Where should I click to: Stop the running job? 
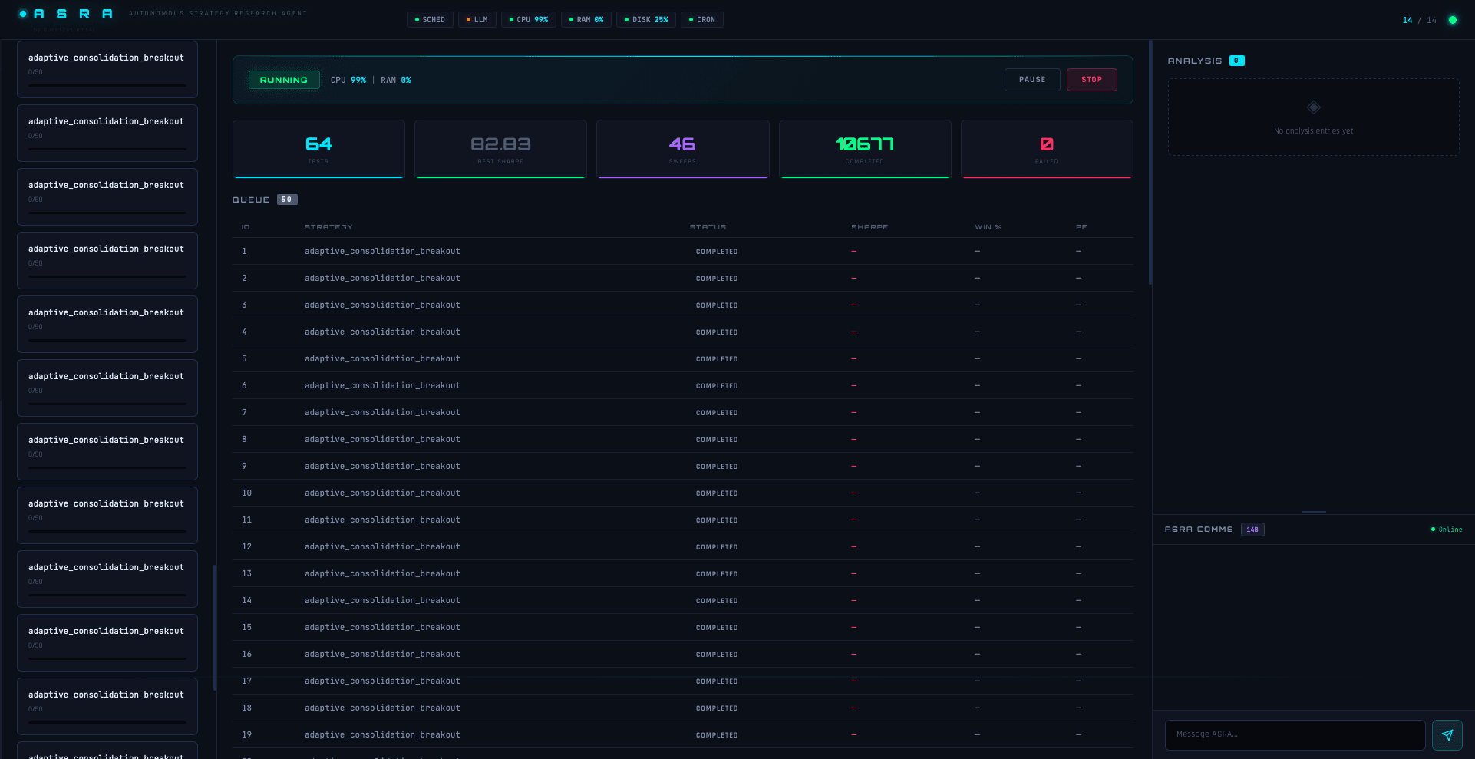pos(1091,80)
